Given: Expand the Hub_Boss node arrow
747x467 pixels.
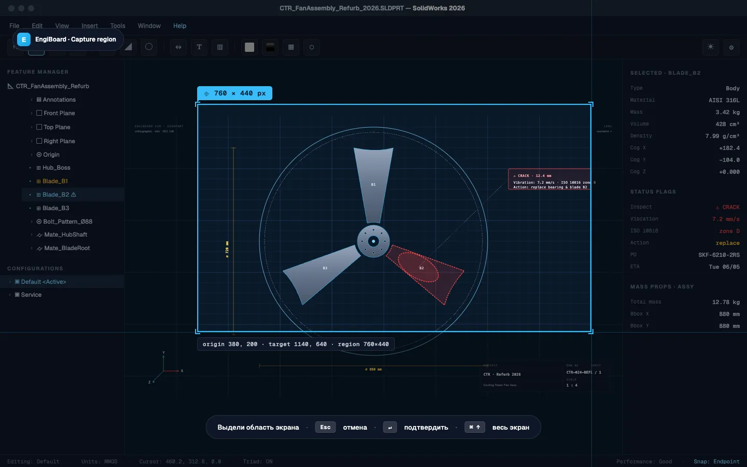Looking at the screenshot, I should [x=31, y=168].
